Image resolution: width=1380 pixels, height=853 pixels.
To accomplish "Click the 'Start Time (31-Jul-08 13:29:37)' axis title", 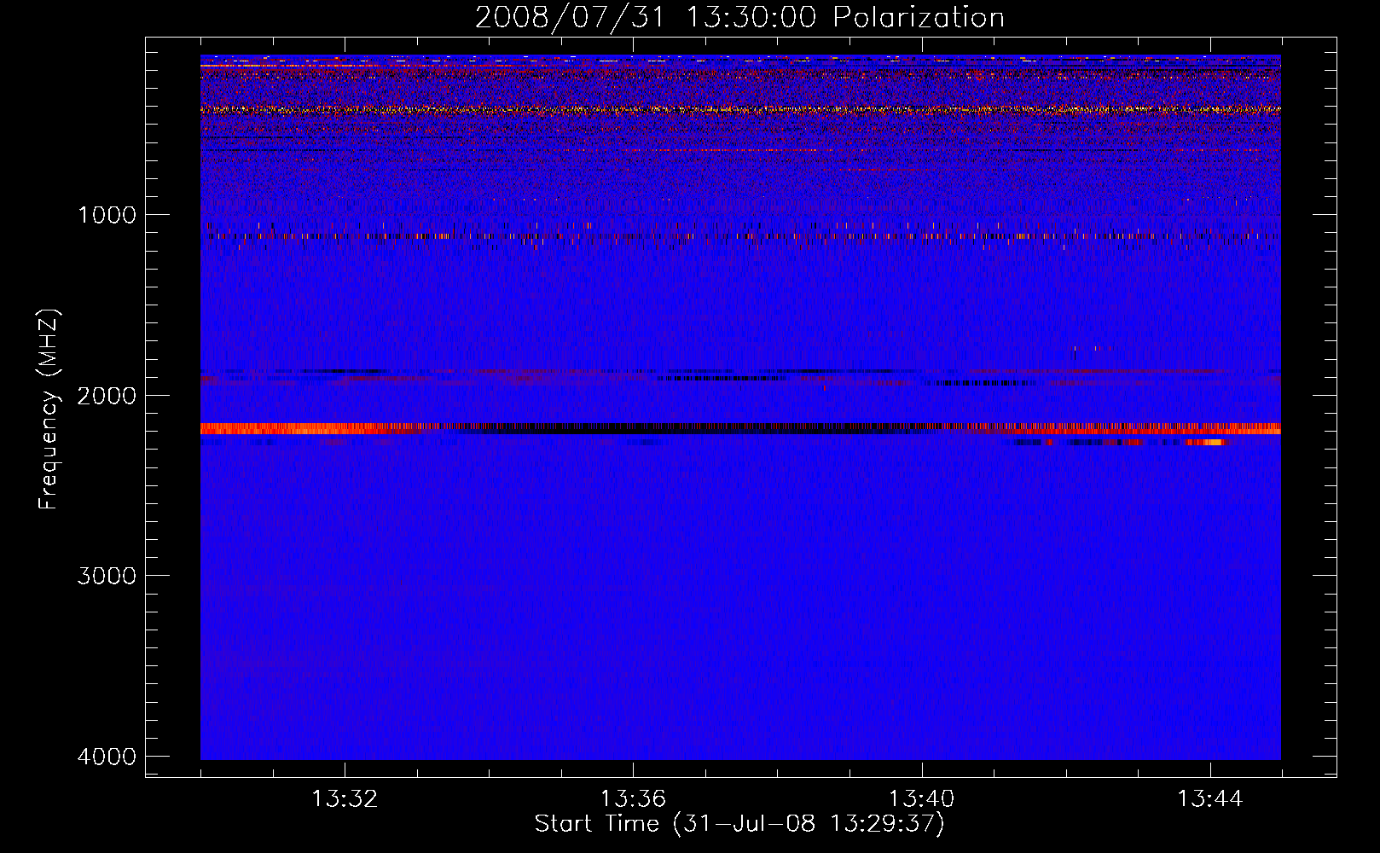I will click(x=739, y=824).
